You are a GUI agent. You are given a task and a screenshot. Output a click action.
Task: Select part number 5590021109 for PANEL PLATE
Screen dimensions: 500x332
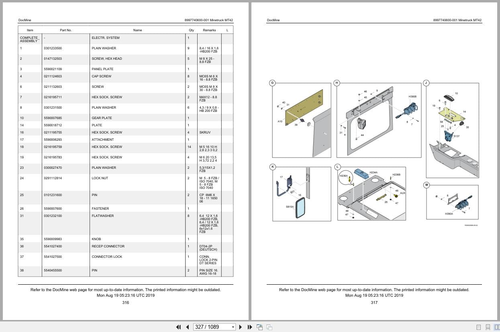tap(53, 69)
